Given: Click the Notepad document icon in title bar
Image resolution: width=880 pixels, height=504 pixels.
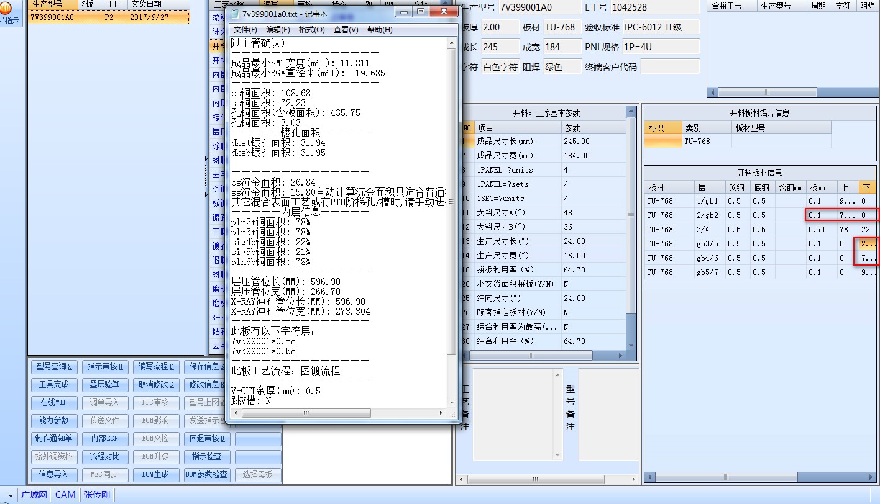Looking at the screenshot, I should (235, 13).
